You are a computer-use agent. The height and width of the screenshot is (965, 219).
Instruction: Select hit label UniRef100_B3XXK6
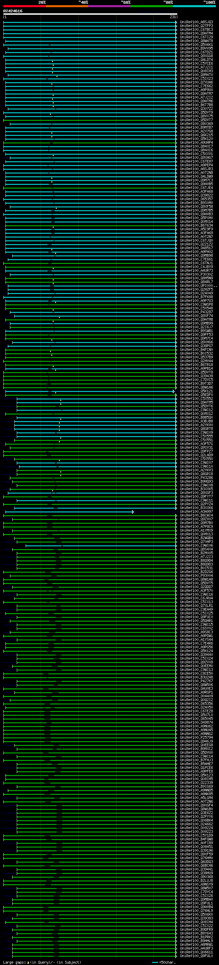pyautogui.click(x=196, y=508)
